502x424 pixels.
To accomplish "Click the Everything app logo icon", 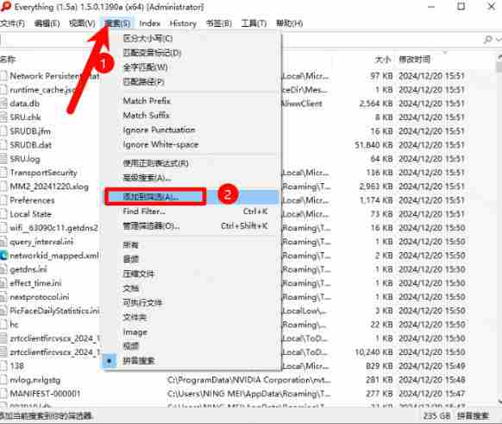I will 5,6.
